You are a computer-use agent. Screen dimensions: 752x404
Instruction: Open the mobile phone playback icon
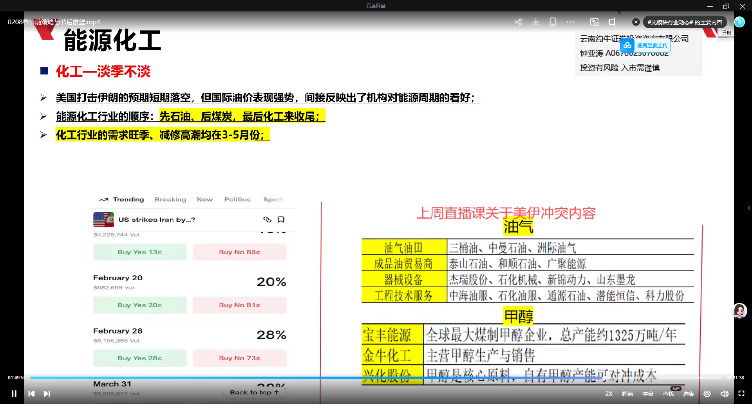tap(553, 22)
